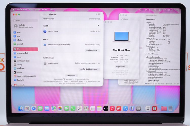Open System Settings menu in menu bar
190x126 pixels.
point(22,10)
